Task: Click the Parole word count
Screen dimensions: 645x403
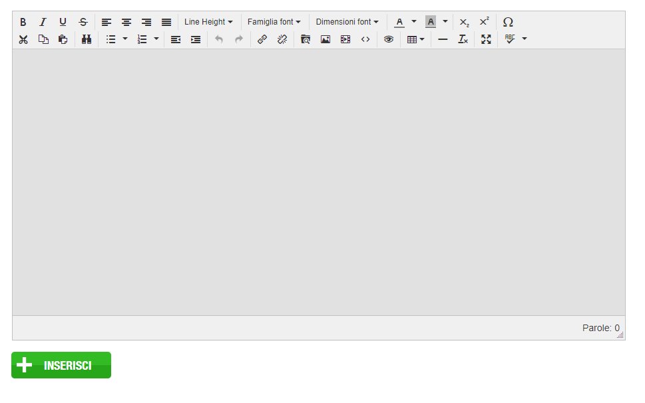Action: (600, 328)
